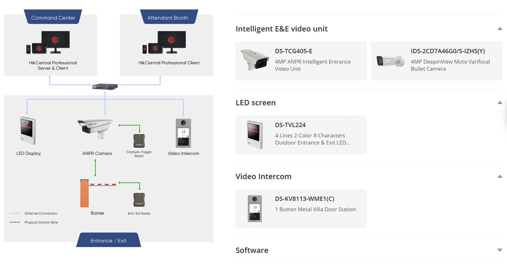The width and height of the screenshot is (507, 267).
Task: Collapse the Video Intercom section arrow
Action: 500,177
